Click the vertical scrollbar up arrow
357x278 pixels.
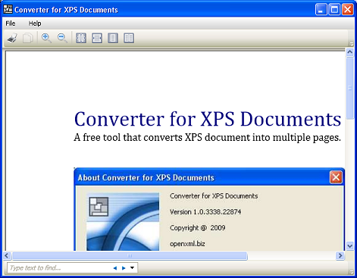pyautogui.click(x=350, y=52)
